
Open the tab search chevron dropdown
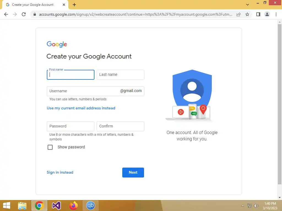(248, 5)
